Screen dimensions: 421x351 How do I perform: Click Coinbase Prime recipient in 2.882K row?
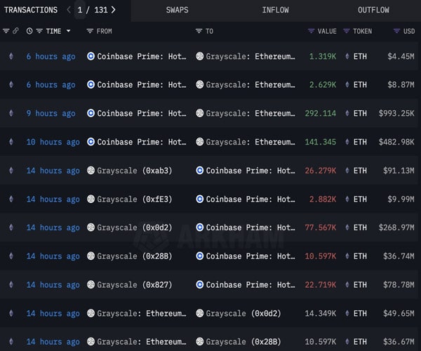point(250,199)
